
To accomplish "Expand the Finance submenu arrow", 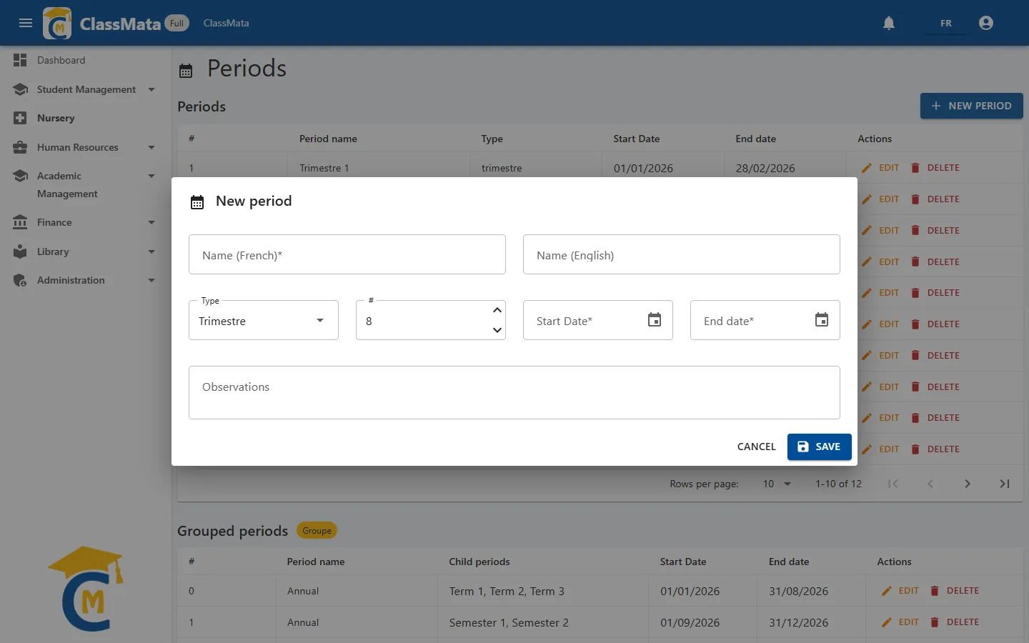I will [151, 222].
